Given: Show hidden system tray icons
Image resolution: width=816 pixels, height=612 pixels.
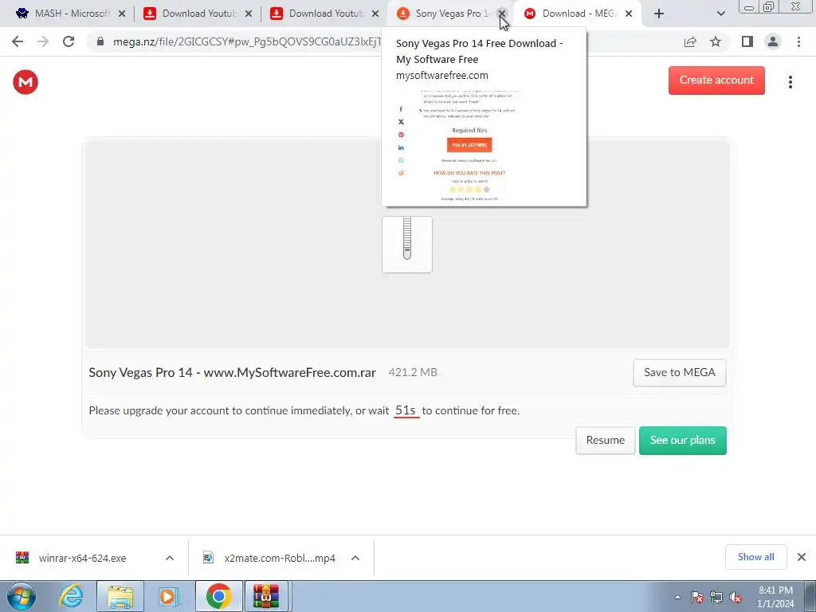Looking at the screenshot, I should click(677, 598).
